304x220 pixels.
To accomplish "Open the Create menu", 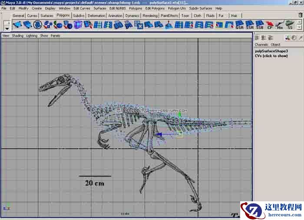I will pyautogui.click(x=36, y=8).
